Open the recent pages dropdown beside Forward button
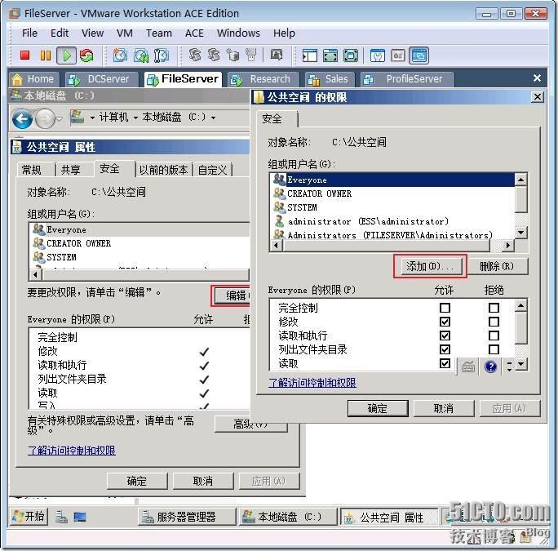This screenshot has height=551, width=558. [60, 118]
